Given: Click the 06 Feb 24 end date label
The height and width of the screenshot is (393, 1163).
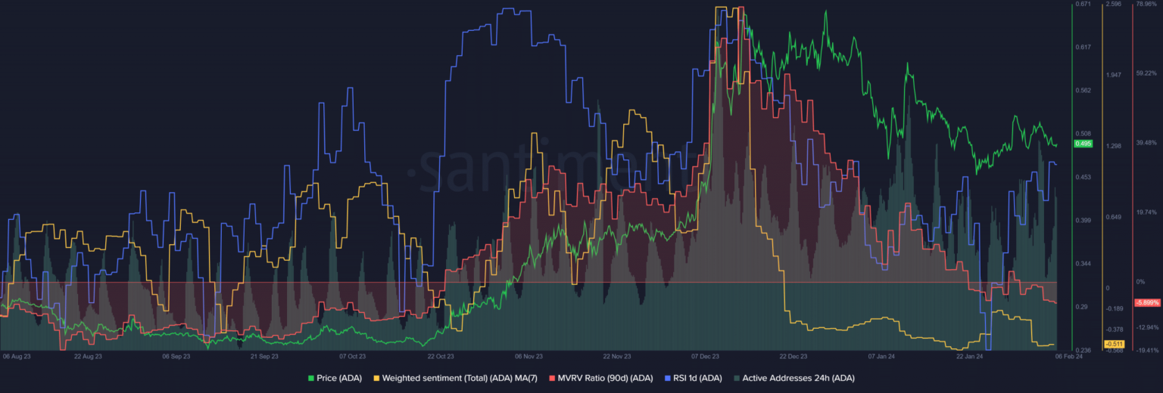Looking at the screenshot, I should click(x=1069, y=356).
